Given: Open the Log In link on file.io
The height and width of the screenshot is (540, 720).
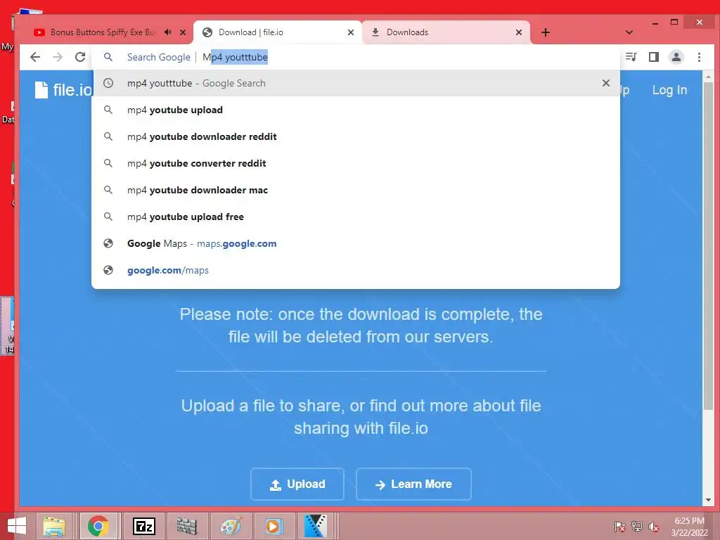Looking at the screenshot, I should pyautogui.click(x=669, y=90).
